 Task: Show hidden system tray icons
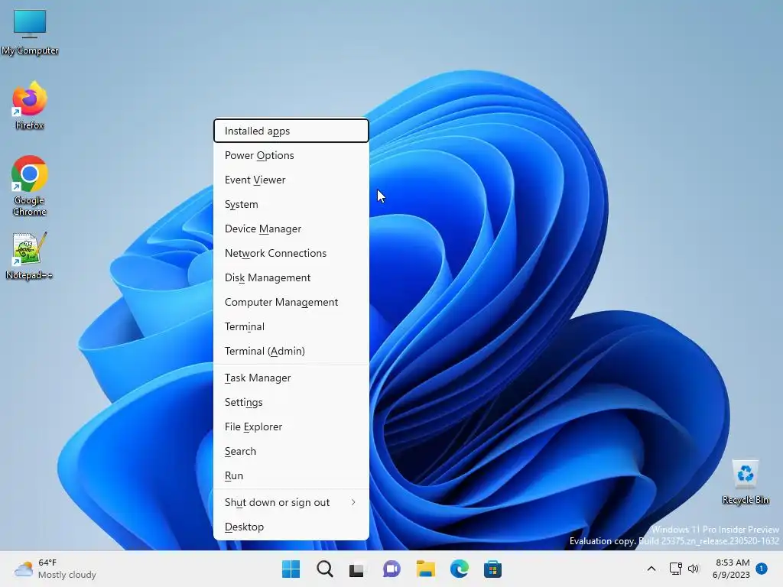(x=651, y=569)
